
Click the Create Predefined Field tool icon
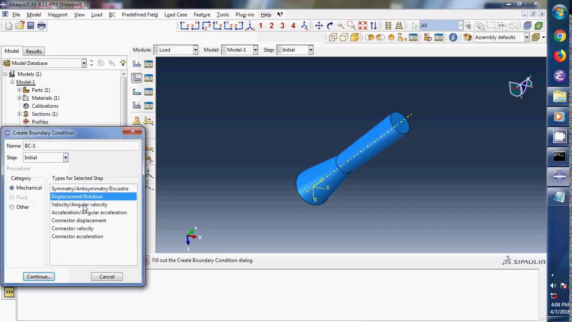point(137,92)
